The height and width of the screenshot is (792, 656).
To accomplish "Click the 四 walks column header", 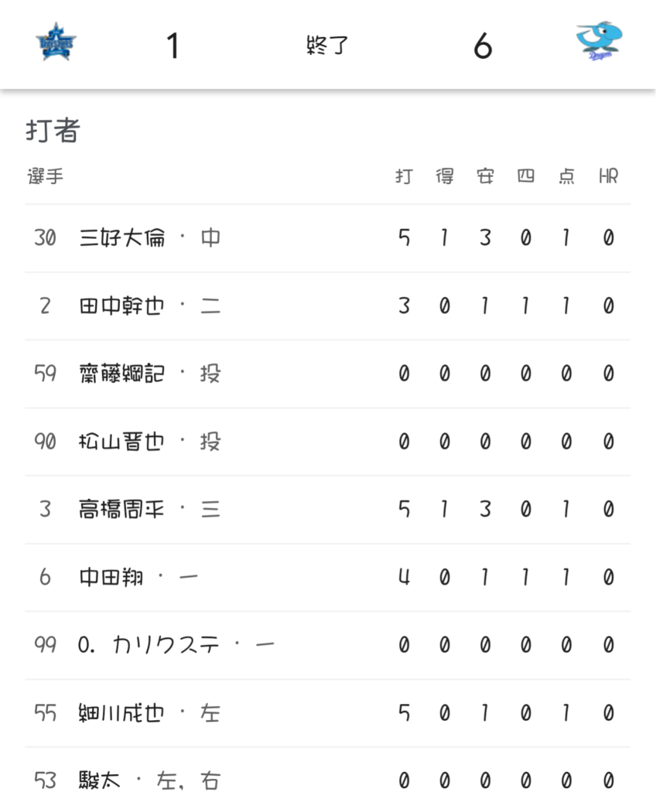I will pyautogui.click(x=526, y=176).
